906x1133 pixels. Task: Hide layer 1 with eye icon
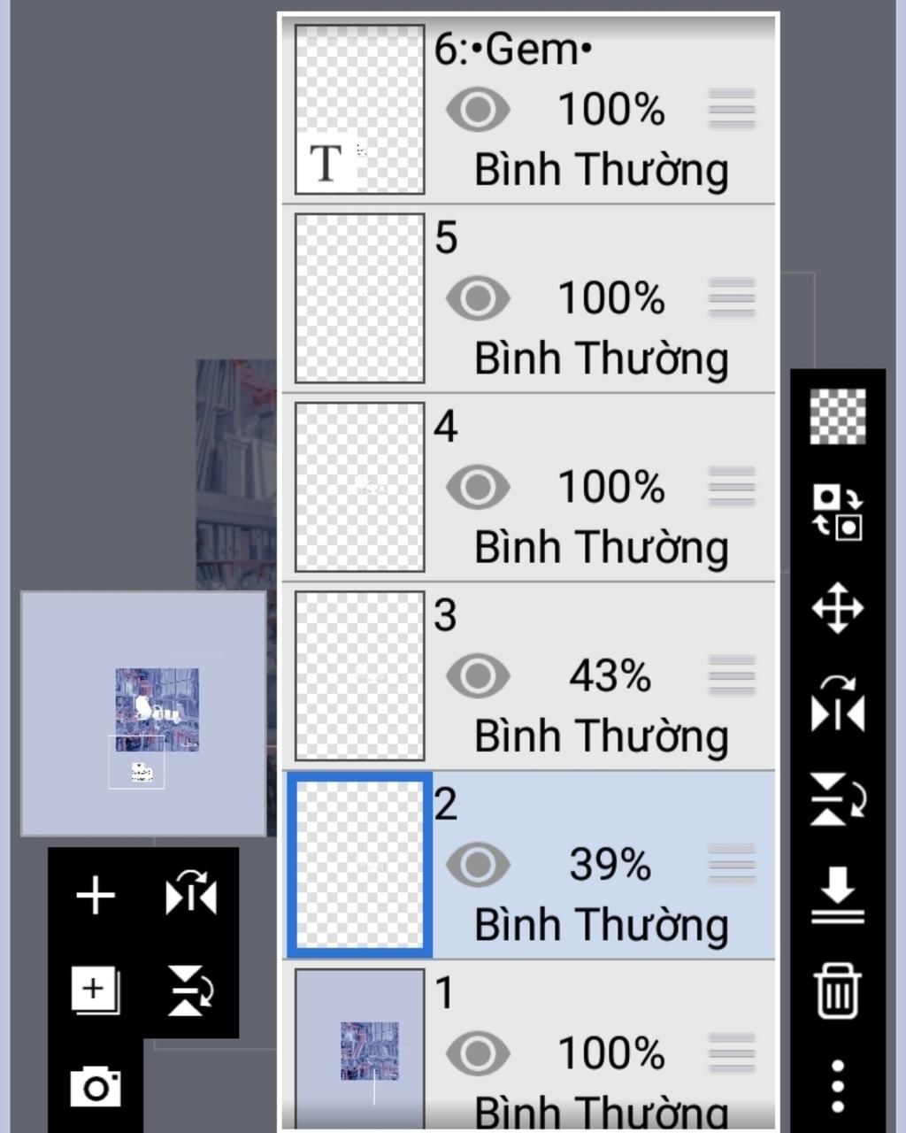478,1053
